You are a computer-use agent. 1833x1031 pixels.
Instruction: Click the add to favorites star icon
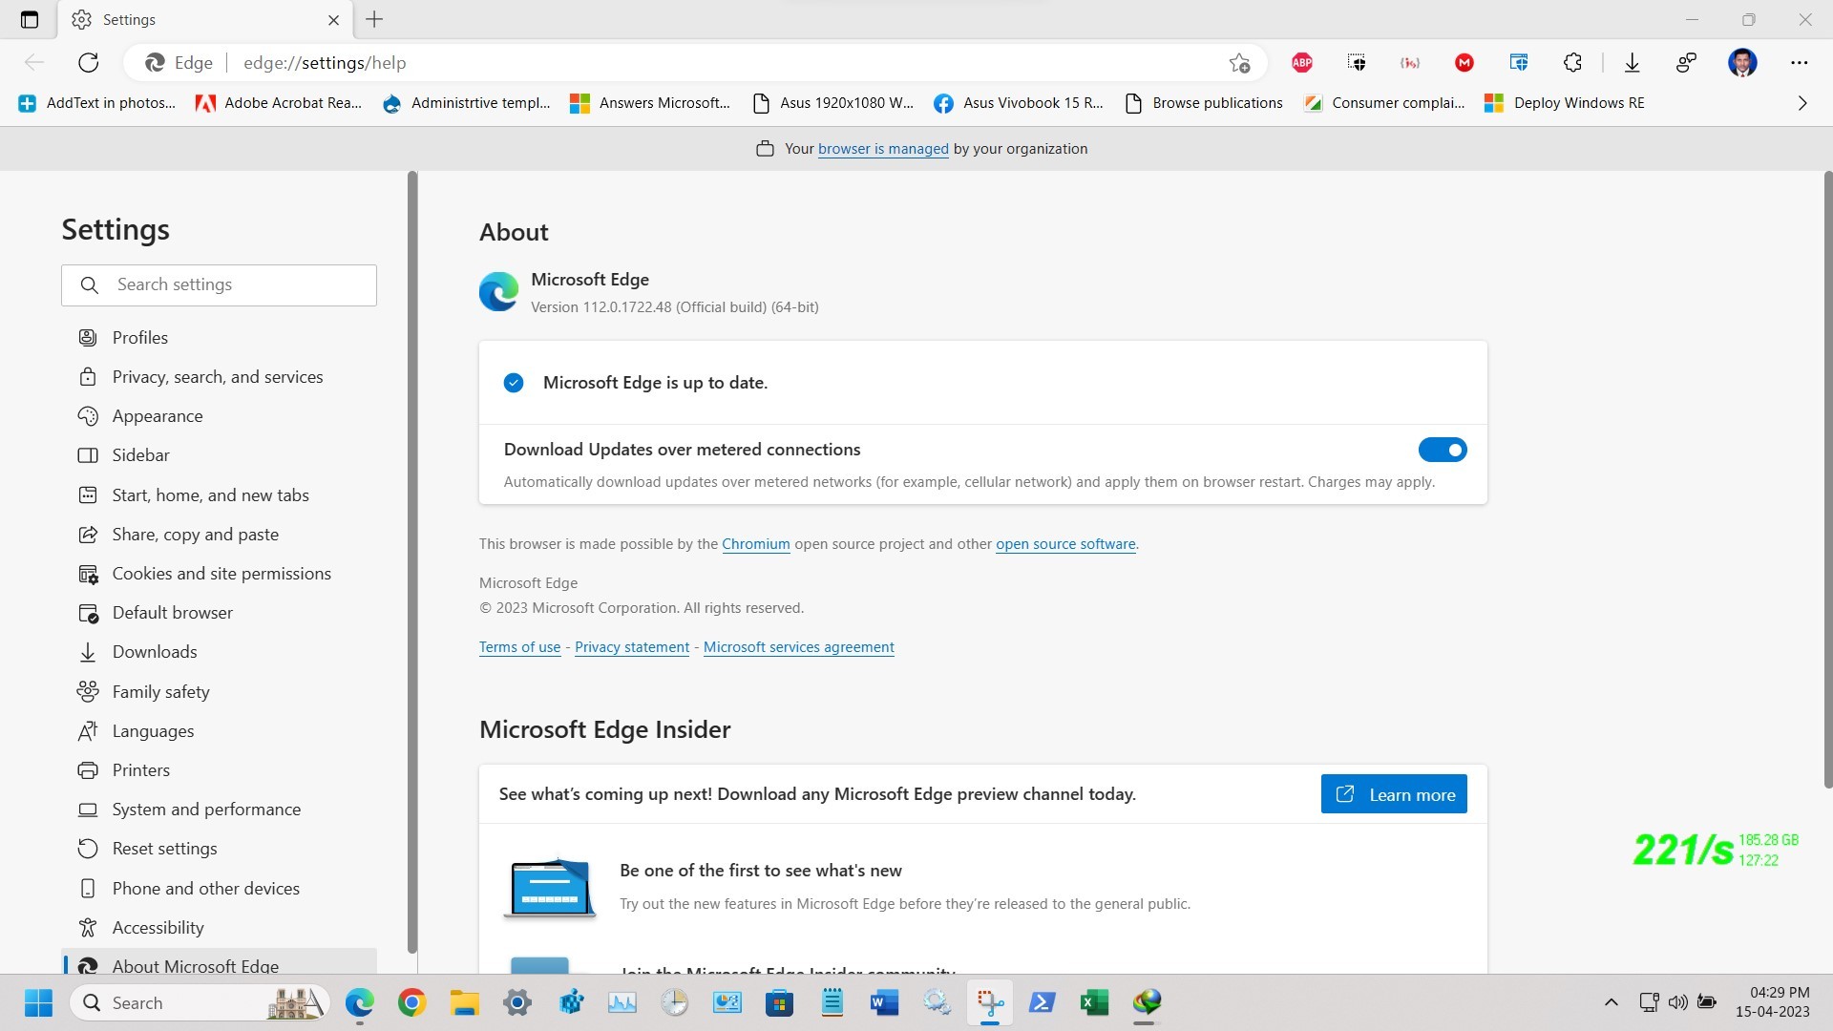pos(1239,63)
